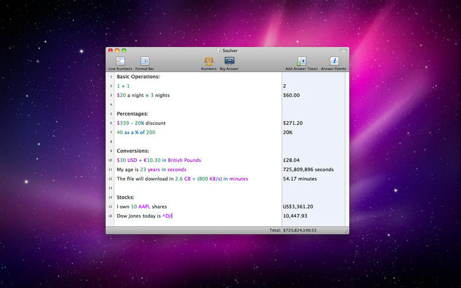Click the "Conversions:" heading

click(133, 151)
